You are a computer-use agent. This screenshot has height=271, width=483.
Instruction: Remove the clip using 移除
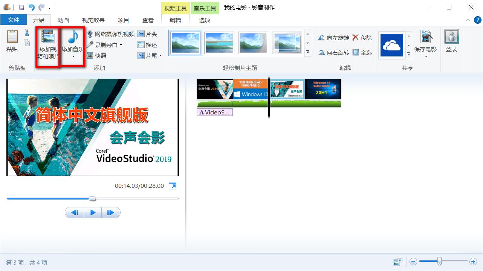[x=362, y=38]
